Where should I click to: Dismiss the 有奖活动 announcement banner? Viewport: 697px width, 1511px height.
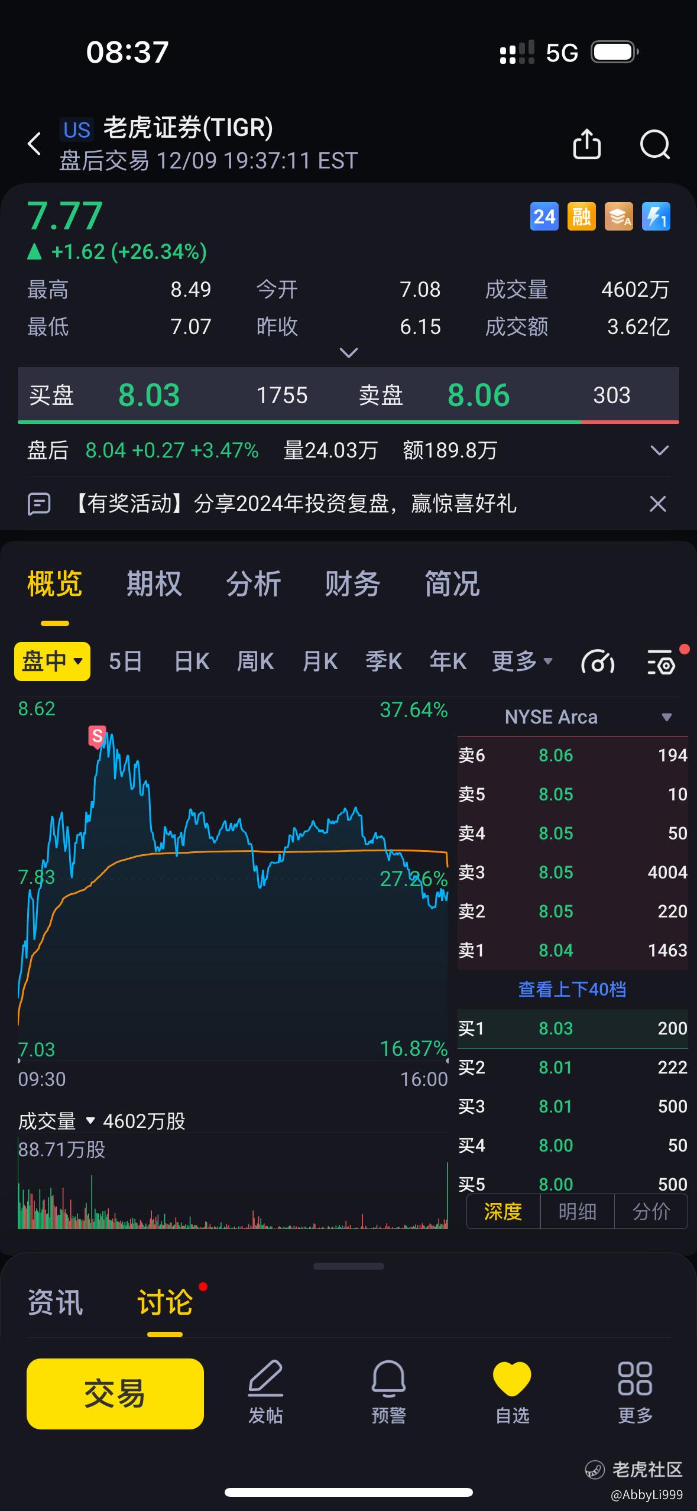point(658,504)
